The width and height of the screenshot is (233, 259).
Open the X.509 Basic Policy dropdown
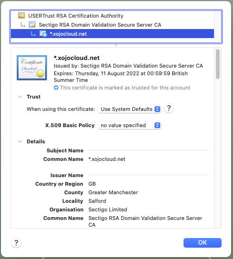pyautogui.click(x=129, y=125)
